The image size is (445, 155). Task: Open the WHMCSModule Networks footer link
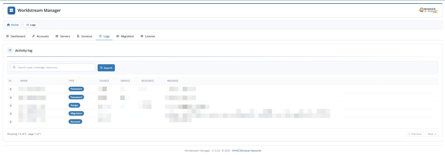click(x=246, y=151)
